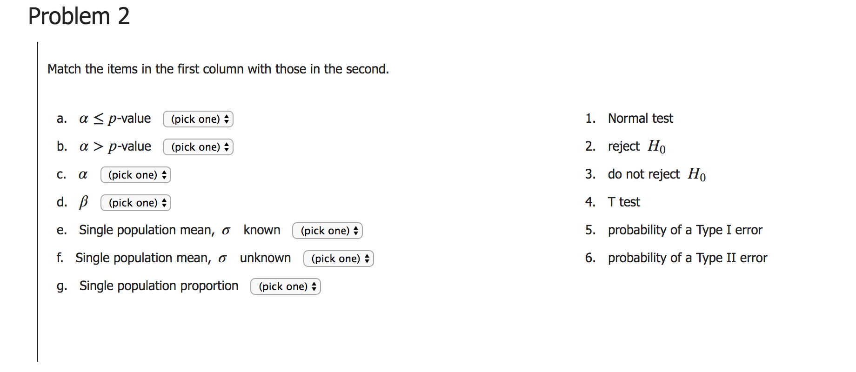This screenshot has width=856, height=372.
Task: Click the stepper arrows on the α ≤ p-value dropdown
Action: pyautogui.click(x=227, y=119)
